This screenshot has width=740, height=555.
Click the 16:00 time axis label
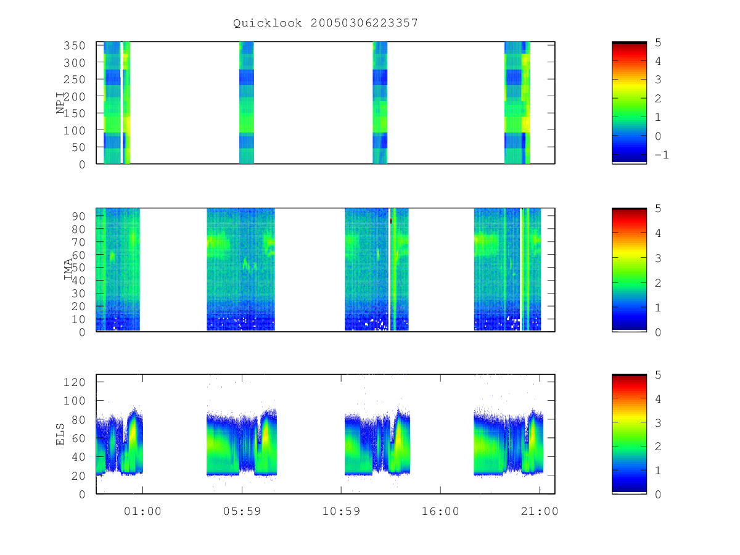[x=440, y=511]
